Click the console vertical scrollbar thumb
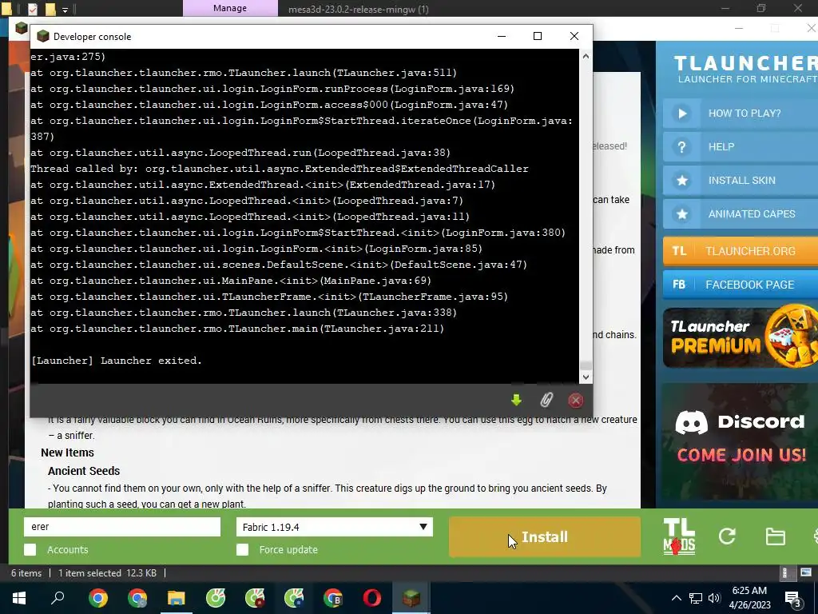This screenshot has width=818, height=614. (x=586, y=365)
